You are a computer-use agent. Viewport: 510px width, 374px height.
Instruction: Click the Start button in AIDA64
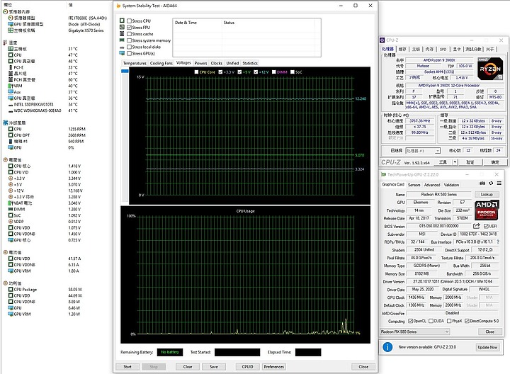pos(127,366)
